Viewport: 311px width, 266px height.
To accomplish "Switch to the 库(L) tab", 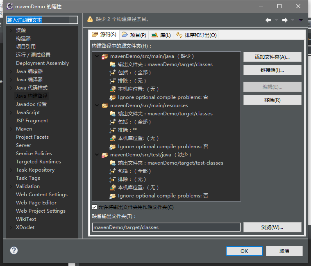I will (161, 35).
